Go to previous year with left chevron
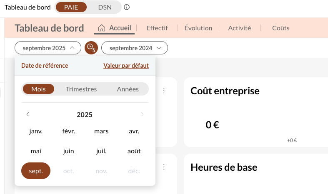 point(28,115)
